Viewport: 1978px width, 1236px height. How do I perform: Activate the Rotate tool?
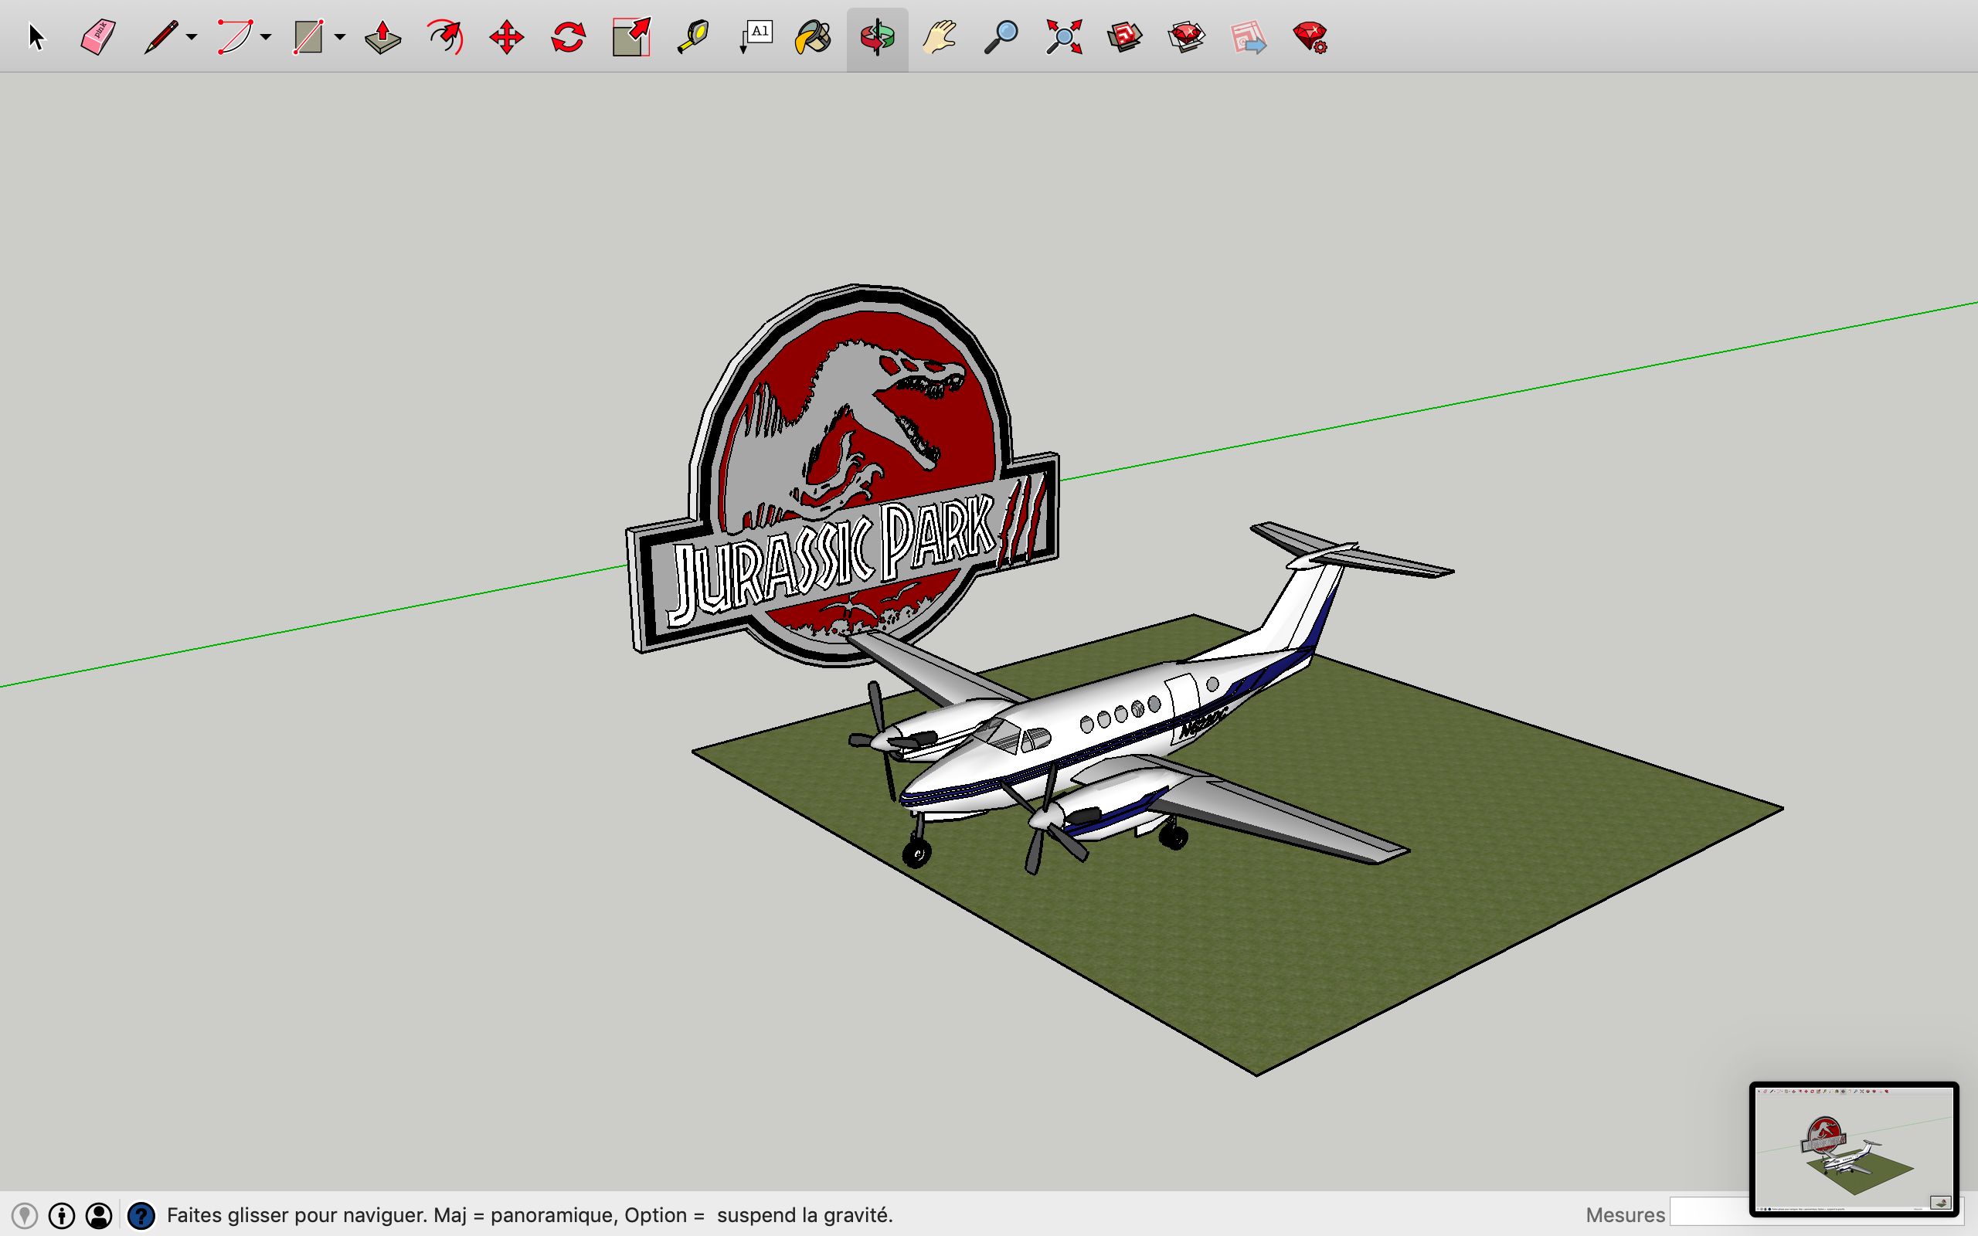coord(568,38)
